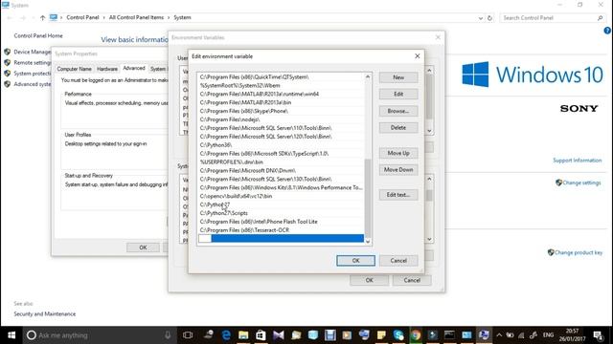Click the forward navigation arrow

coord(23,17)
